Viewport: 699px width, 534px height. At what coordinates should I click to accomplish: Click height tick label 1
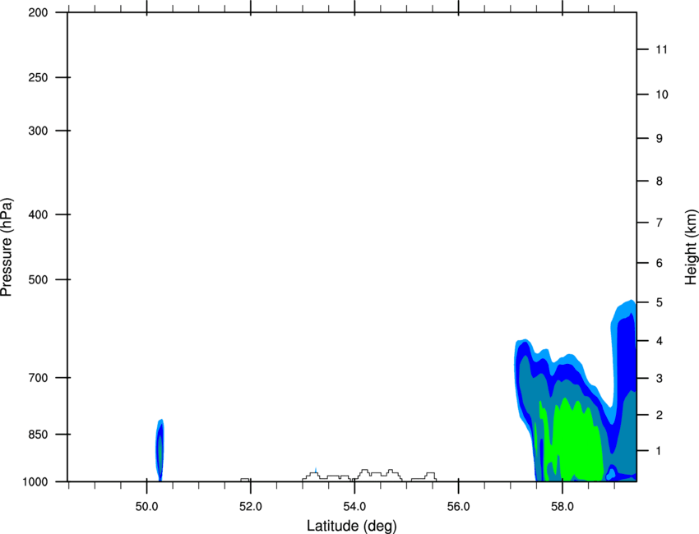[660, 451]
